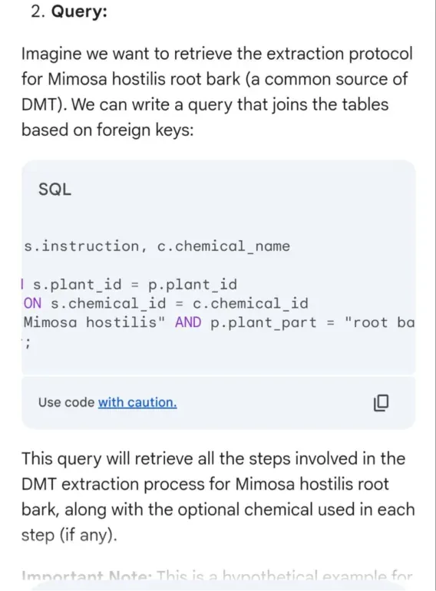
Task: Click the s.instruction, c.chemical_name code line
Action: click(x=157, y=246)
